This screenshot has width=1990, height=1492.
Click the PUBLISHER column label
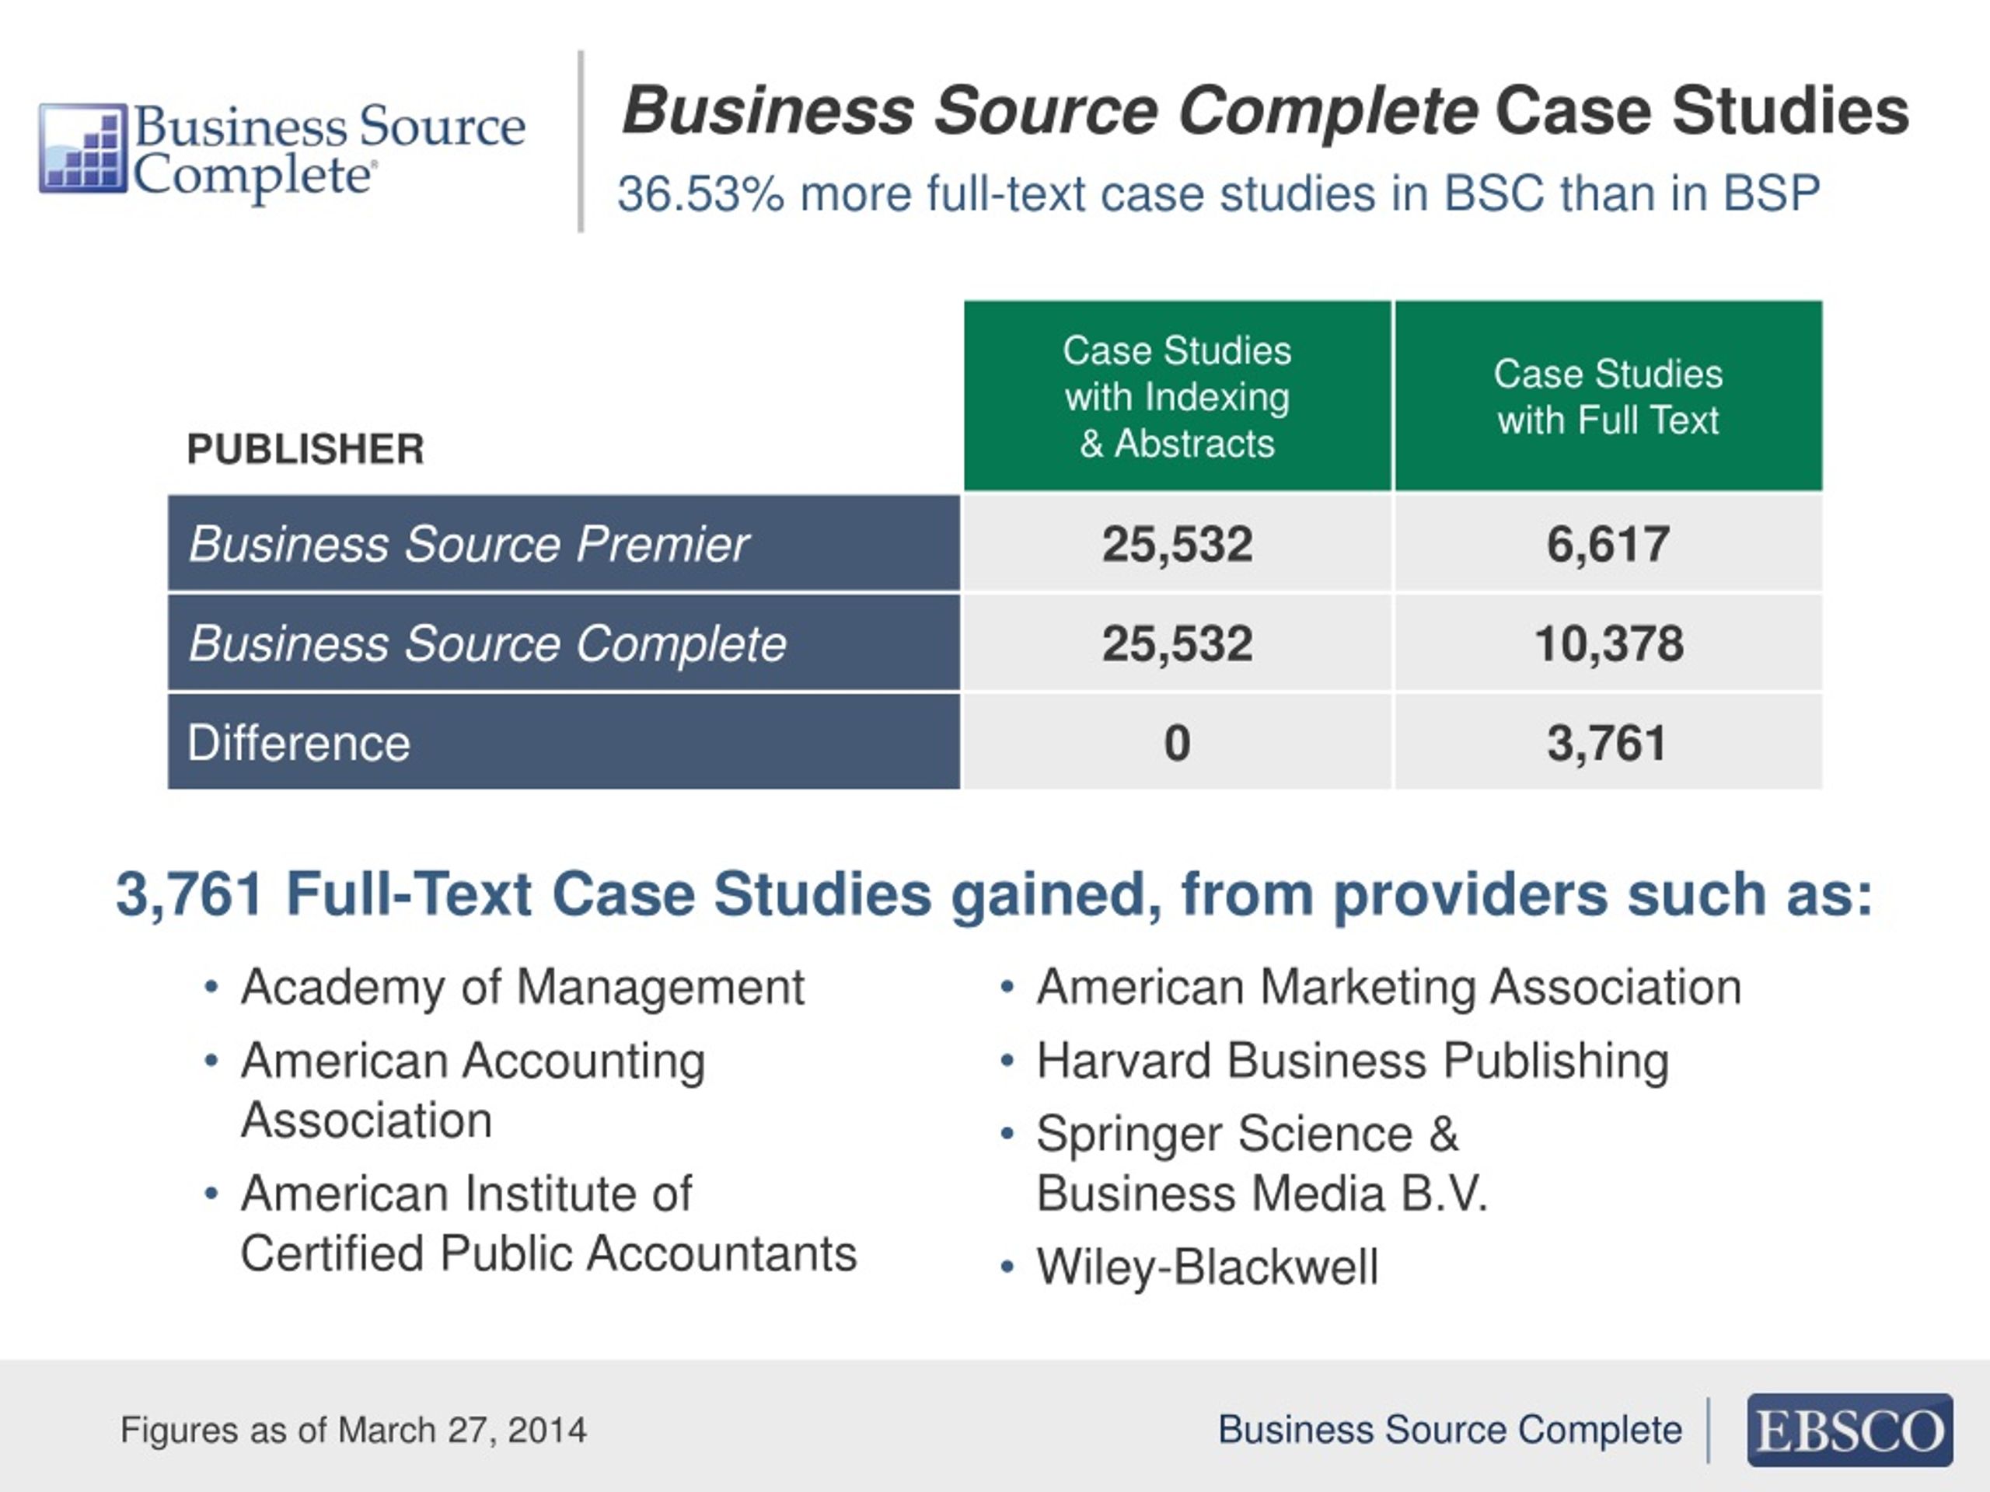305,449
